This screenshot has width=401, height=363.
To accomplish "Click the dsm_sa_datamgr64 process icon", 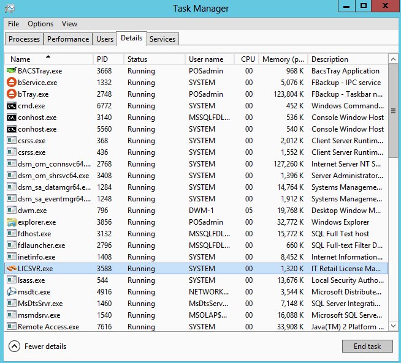I will click(12, 187).
